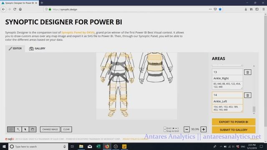
Task: Edit Ankle_Right coordinates field
Action: [x=227, y=85]
